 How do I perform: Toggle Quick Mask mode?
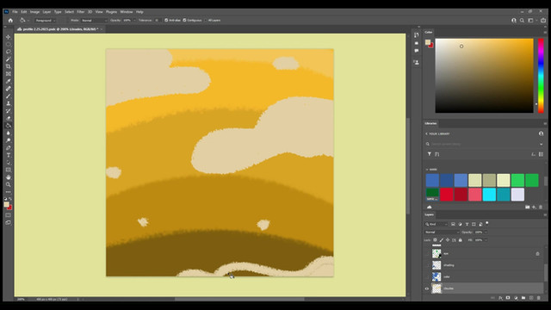point(8,215)
